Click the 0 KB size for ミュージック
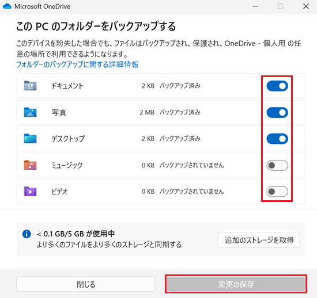 [148, 165]
